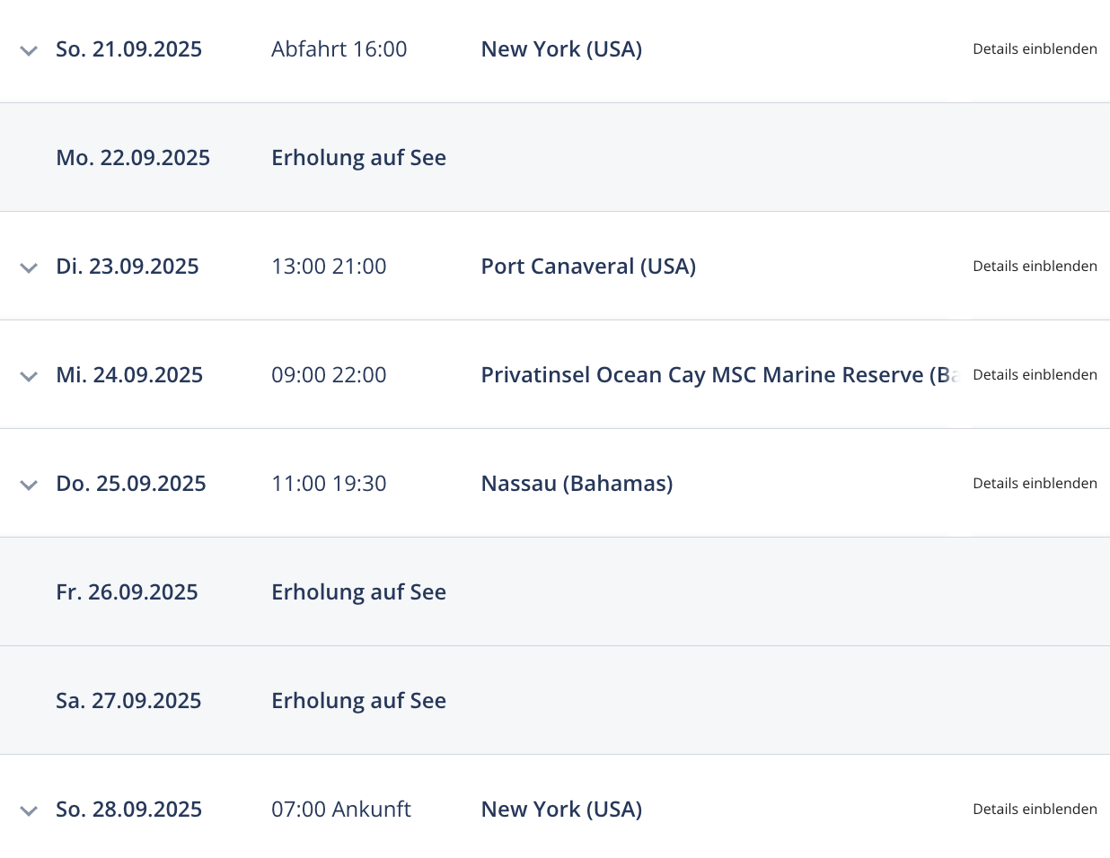Click Privatinsel Ocean Cay MSC Marine Reserve text
The image size is (1110, 858).
click(x=720, y=375)
